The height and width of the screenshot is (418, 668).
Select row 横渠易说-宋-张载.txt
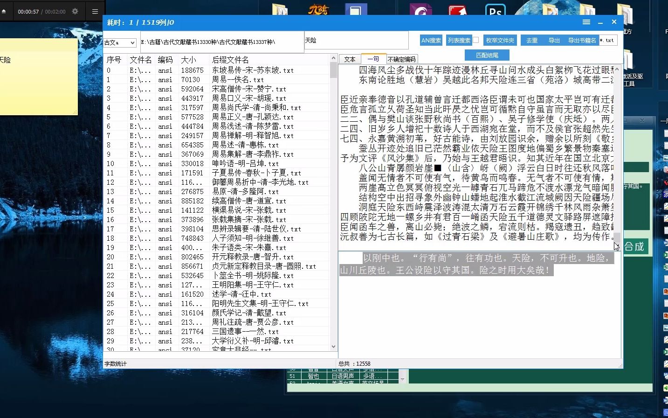217,210
